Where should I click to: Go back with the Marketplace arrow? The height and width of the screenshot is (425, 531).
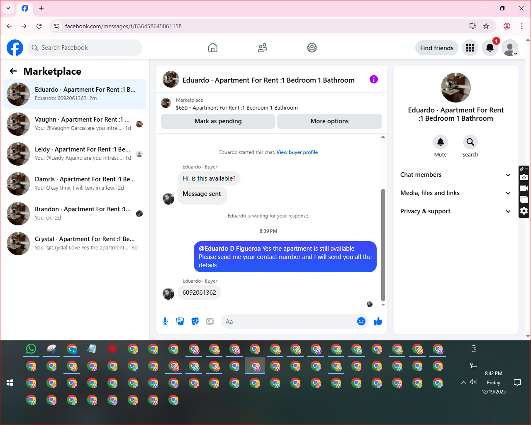(x=13, y=71)
